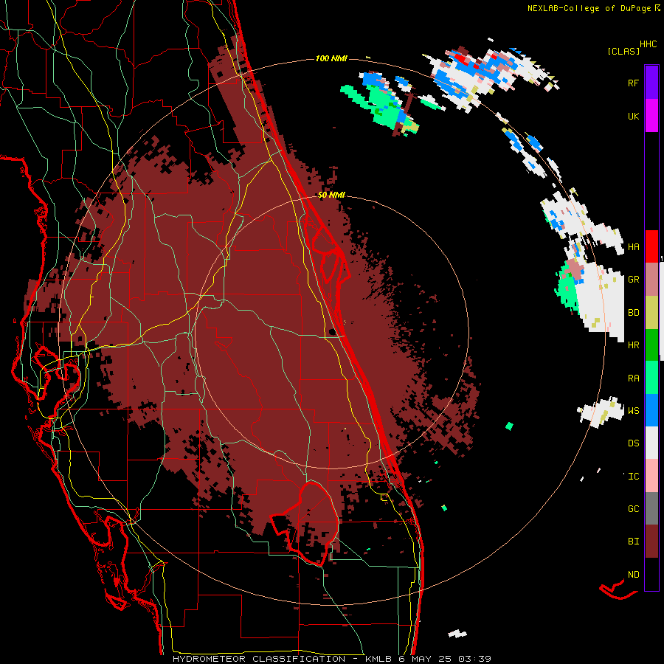Click the HR green legend swatch
The width and height of the screenshot is (664, 664).
651,345
